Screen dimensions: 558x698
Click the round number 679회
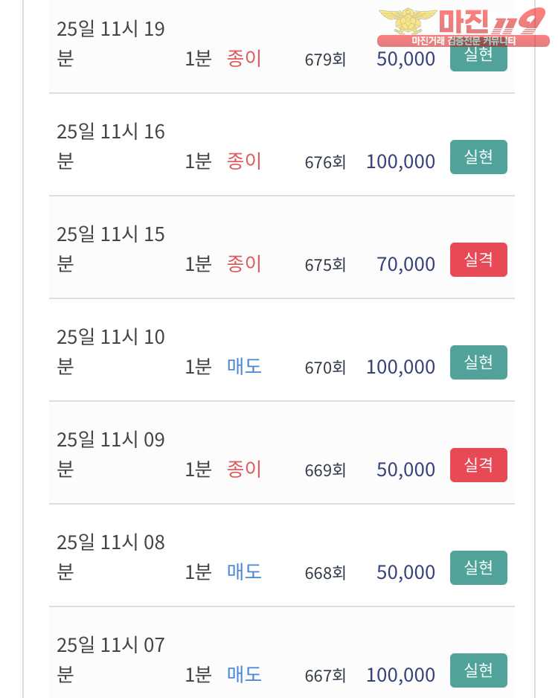coord(325,60)
